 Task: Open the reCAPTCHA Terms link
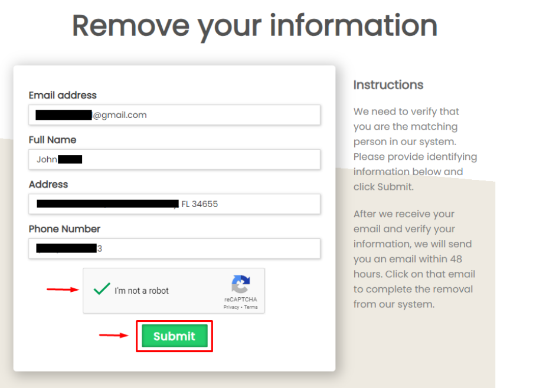tap(251, 307)
